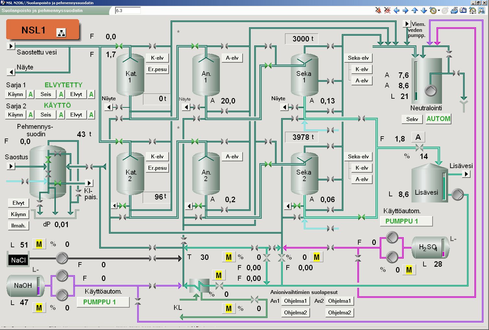
Task: Select the lower H2SO4 pump symbol
Action: (x=392, y=257)
